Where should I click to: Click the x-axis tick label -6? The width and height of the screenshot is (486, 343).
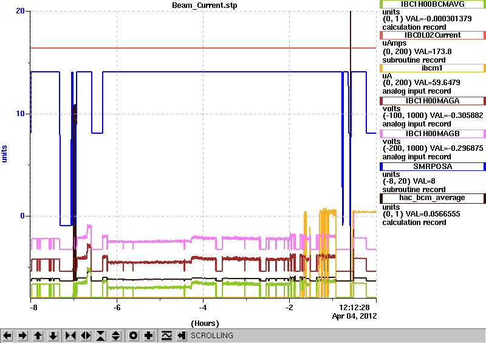[117, 308]
